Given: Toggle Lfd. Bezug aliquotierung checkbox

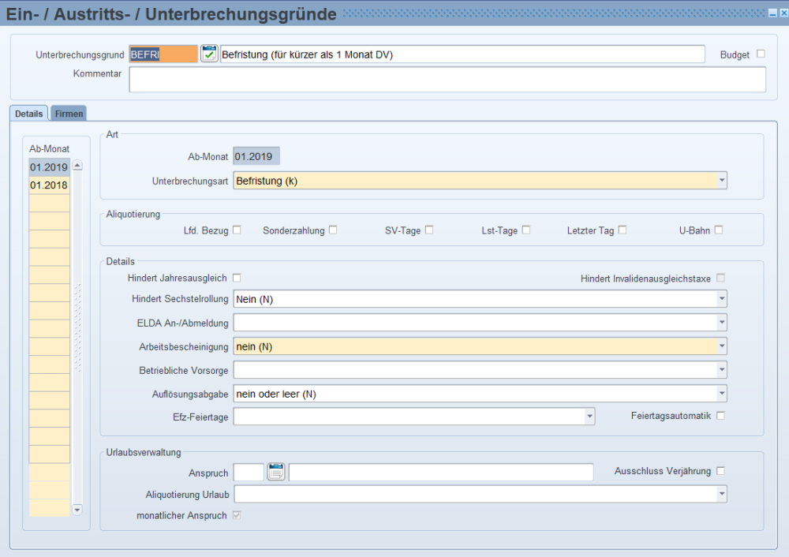Looking at the screenshot, I should (x=237, y=230).
